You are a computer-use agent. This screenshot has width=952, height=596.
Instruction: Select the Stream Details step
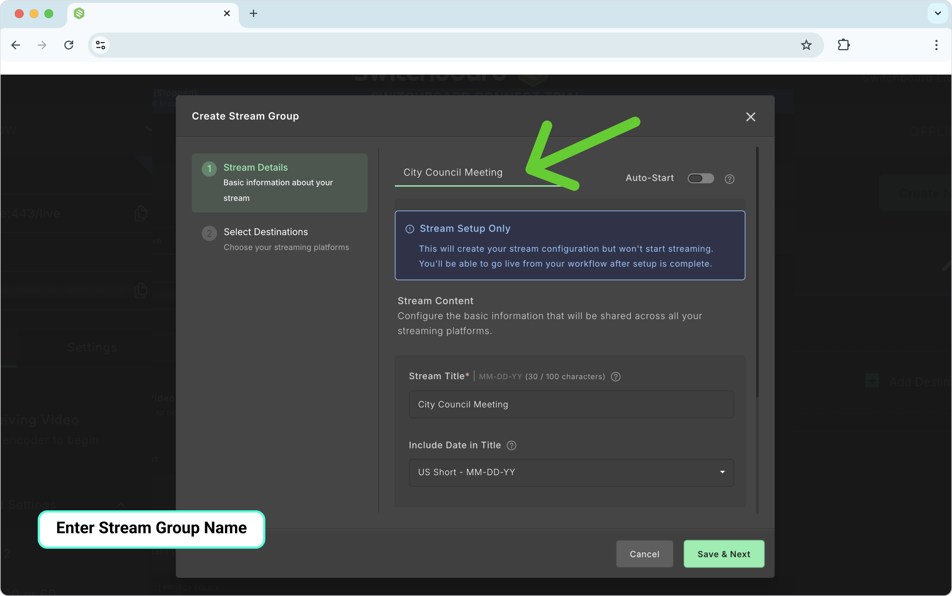coord(280,183)
